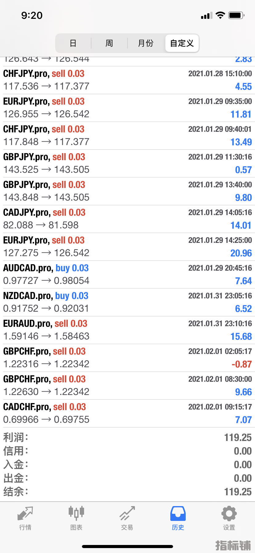Tap the battery indicator icon
Screen dimensions: 255x553
click(x=236, y=15)
